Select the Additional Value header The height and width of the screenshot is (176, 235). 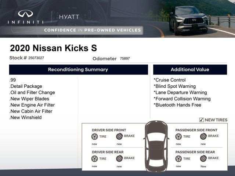[190, 70]
